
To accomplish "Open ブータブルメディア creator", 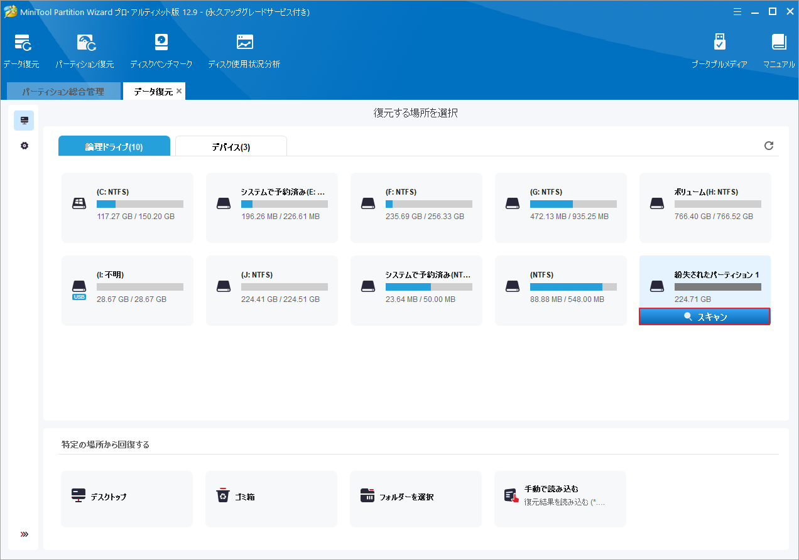I will pyautogui.click(x=720, y=43).
